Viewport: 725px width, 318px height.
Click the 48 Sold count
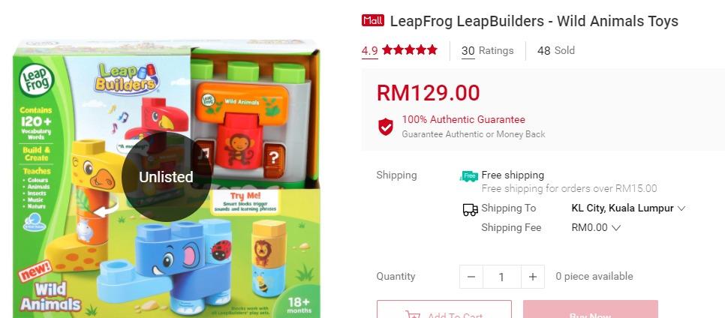click(x=556, y=50)
